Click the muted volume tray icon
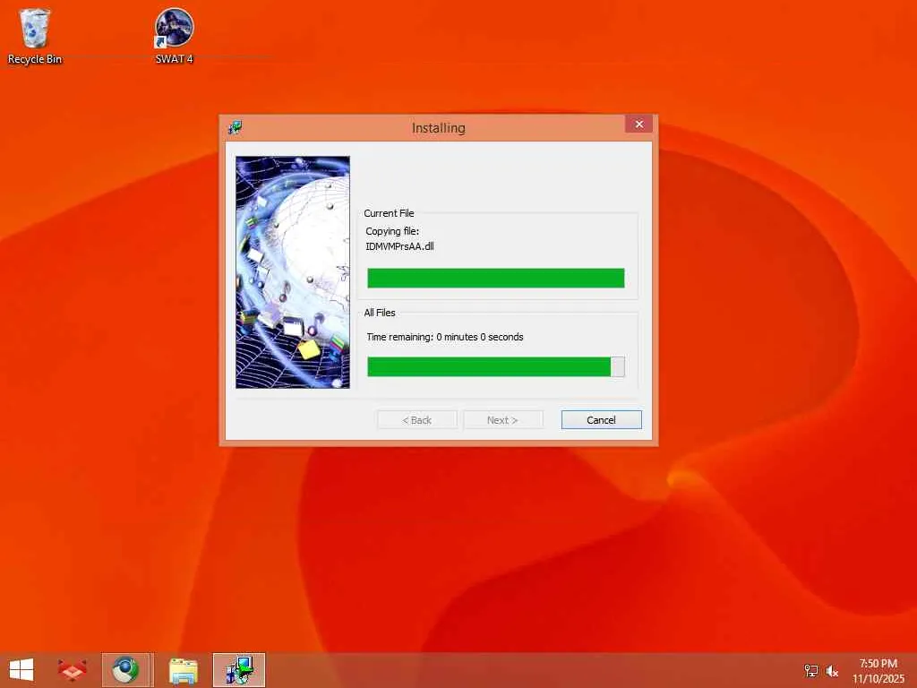Screen dimensions: 917x688 832,670
